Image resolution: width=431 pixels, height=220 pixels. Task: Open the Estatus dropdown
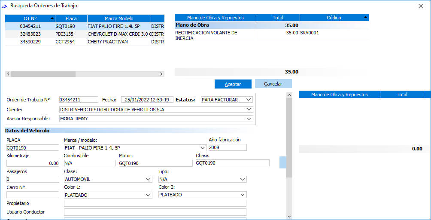click(x=249, y=100)
